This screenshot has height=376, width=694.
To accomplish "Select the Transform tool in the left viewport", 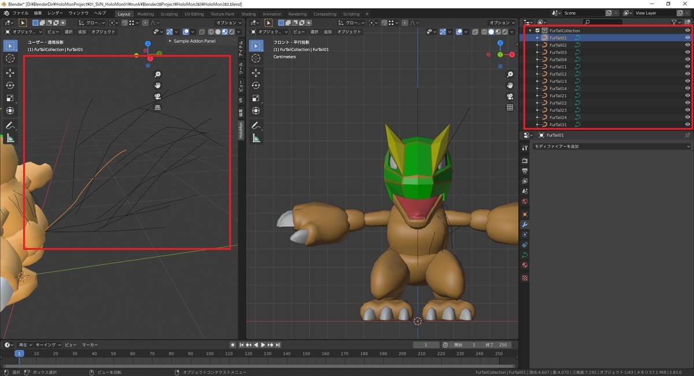I will click(10, 111).
